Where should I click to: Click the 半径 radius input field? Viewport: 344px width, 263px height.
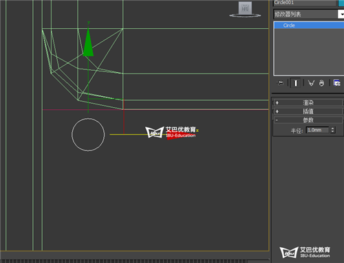point(317,130)
